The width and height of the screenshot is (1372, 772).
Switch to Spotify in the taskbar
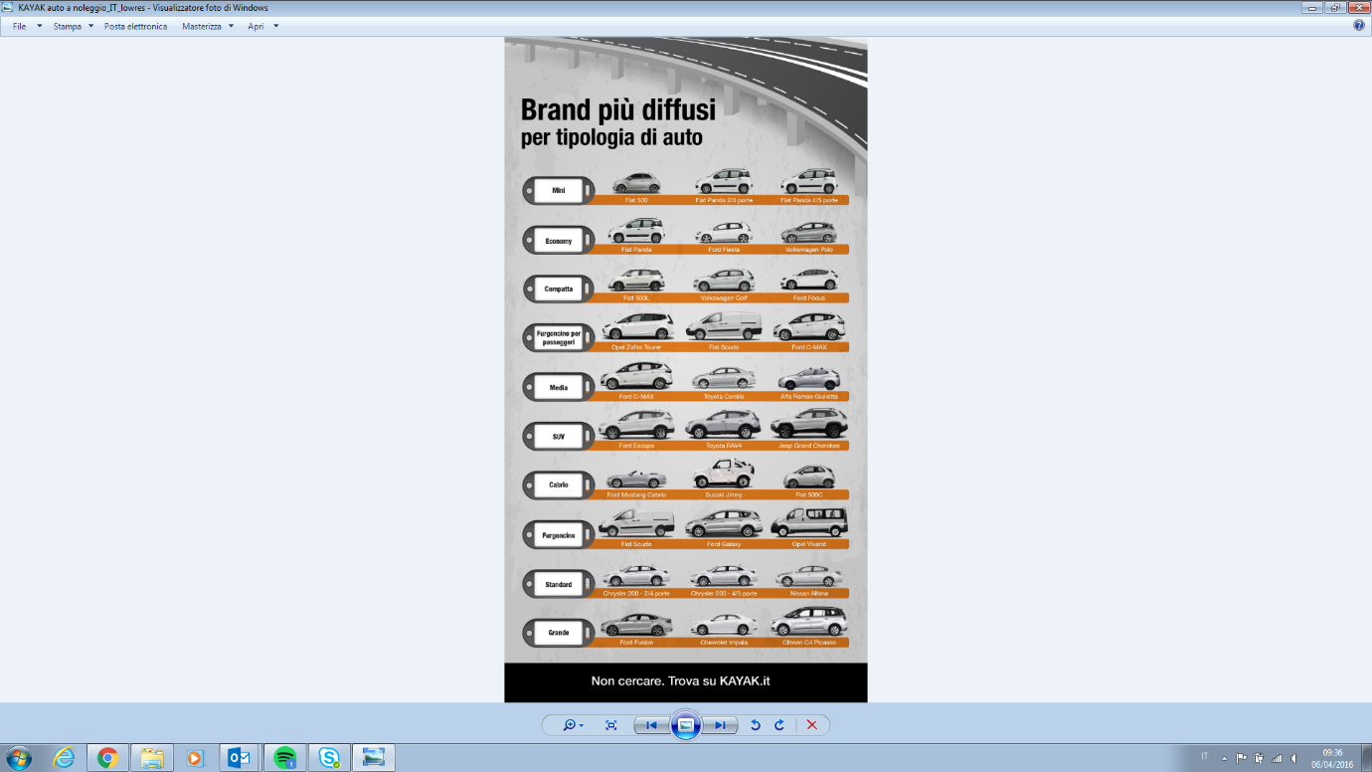(x=284, y=757)
